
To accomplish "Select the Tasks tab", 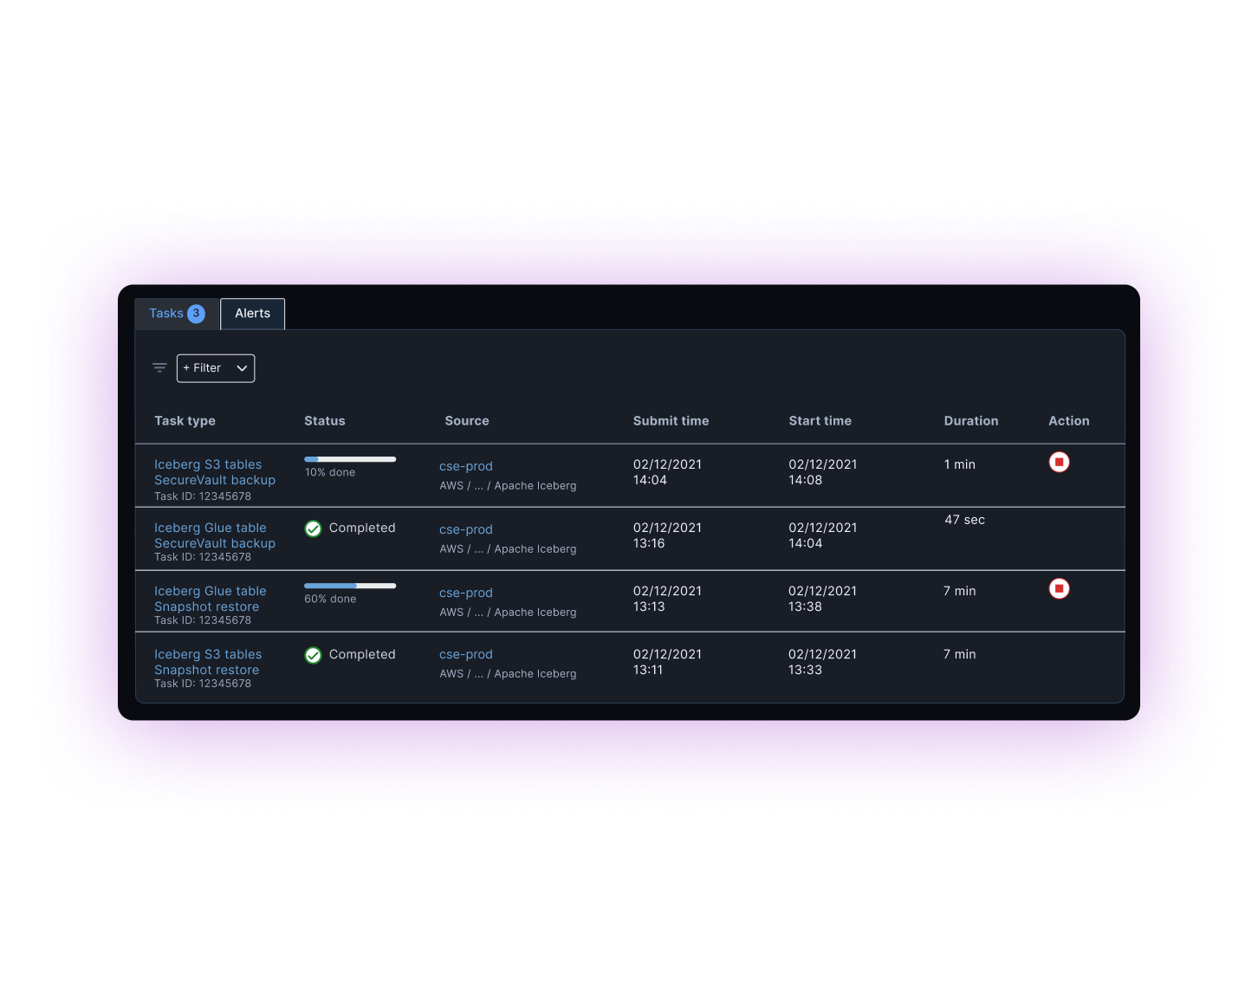I will click(x=166, y=314).
